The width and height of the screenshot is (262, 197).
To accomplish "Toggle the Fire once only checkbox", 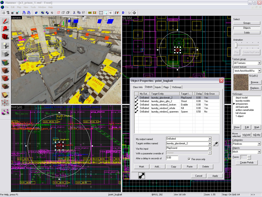I will coord(189,159).
